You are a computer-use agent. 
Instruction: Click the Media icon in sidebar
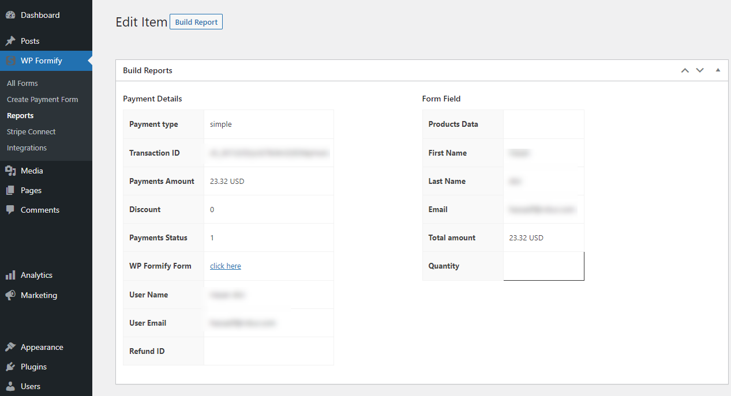10,171
